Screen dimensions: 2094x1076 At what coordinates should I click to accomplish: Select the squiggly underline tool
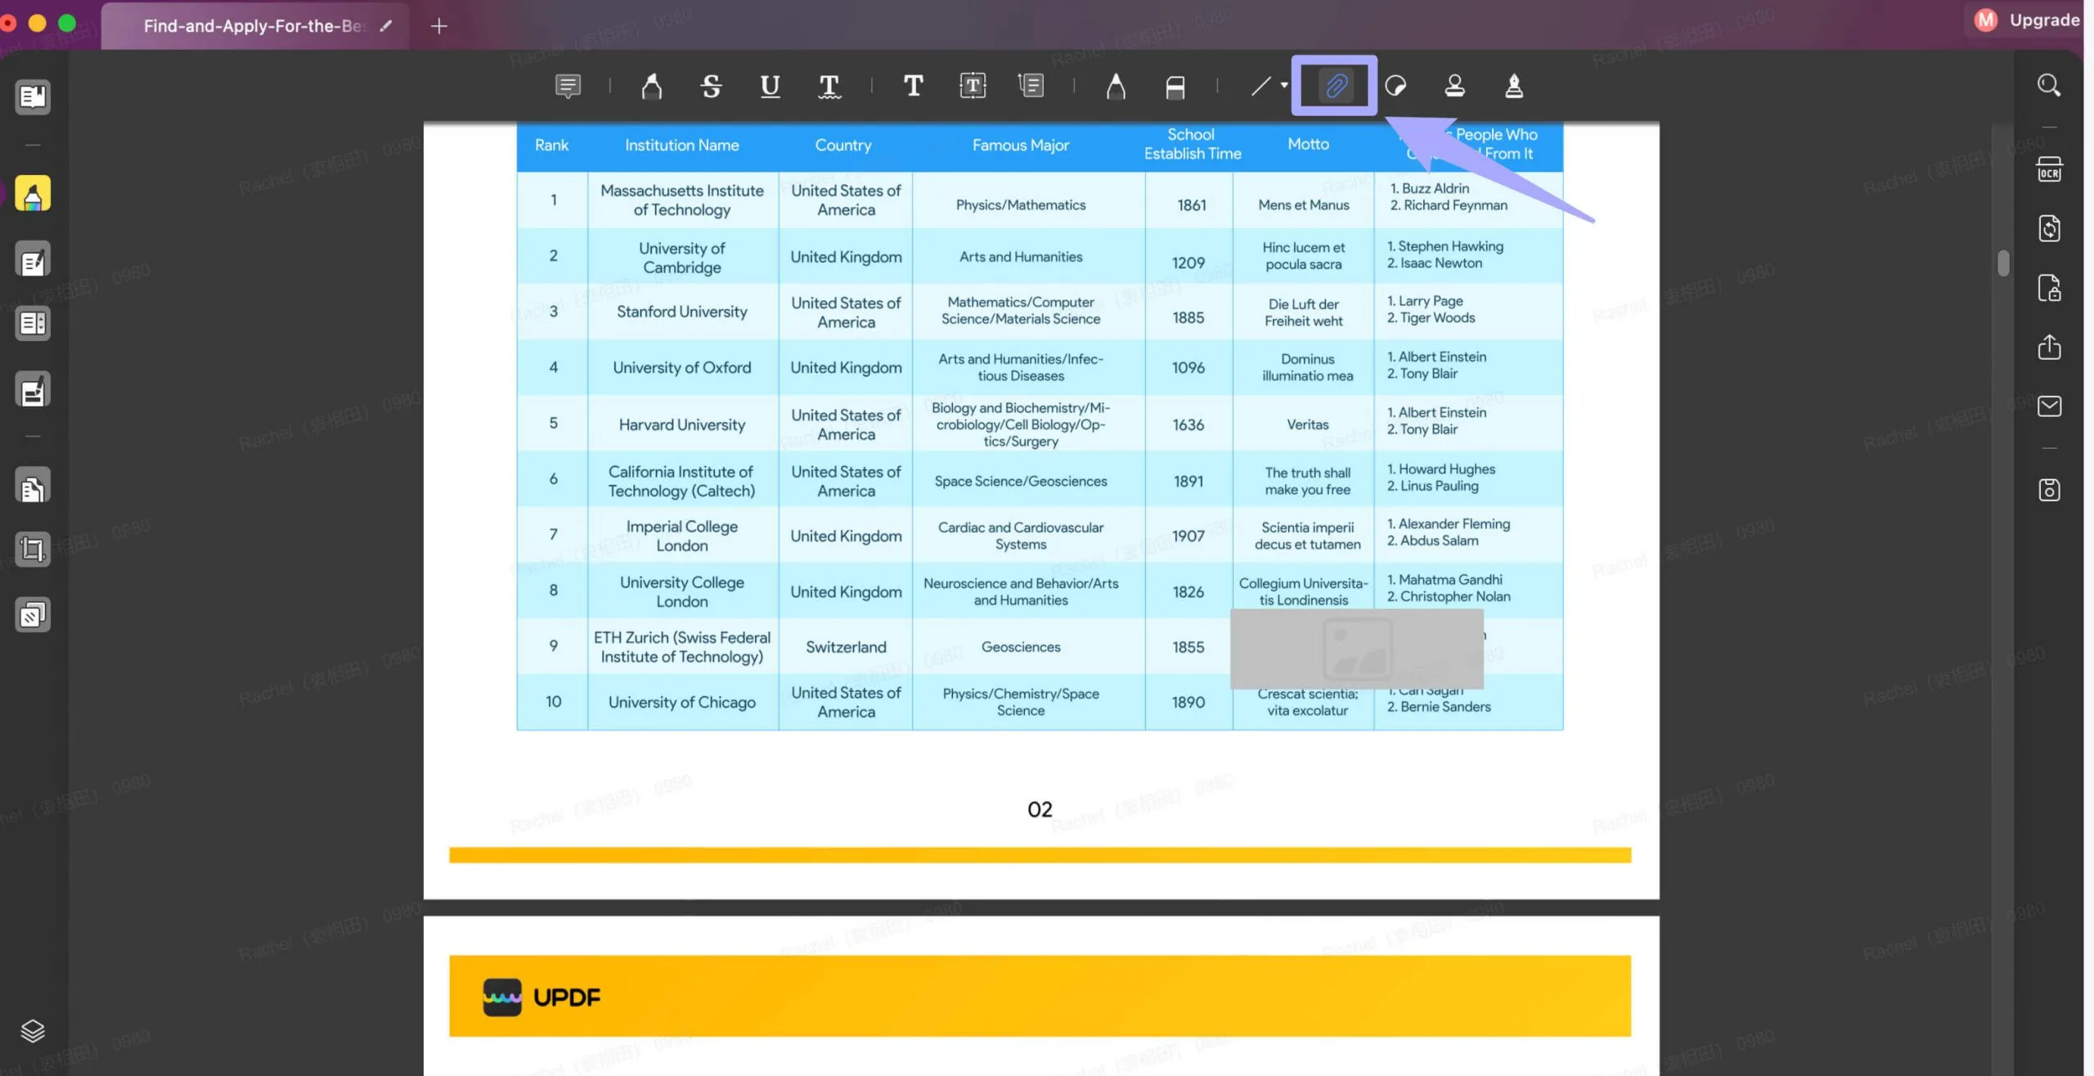829,86
